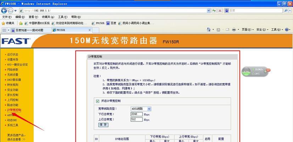This screenshot has width=293, height=142.
Task: Expand the 无线设置 sidebar section
Action: pyautogui.click(x=13, y=75)
